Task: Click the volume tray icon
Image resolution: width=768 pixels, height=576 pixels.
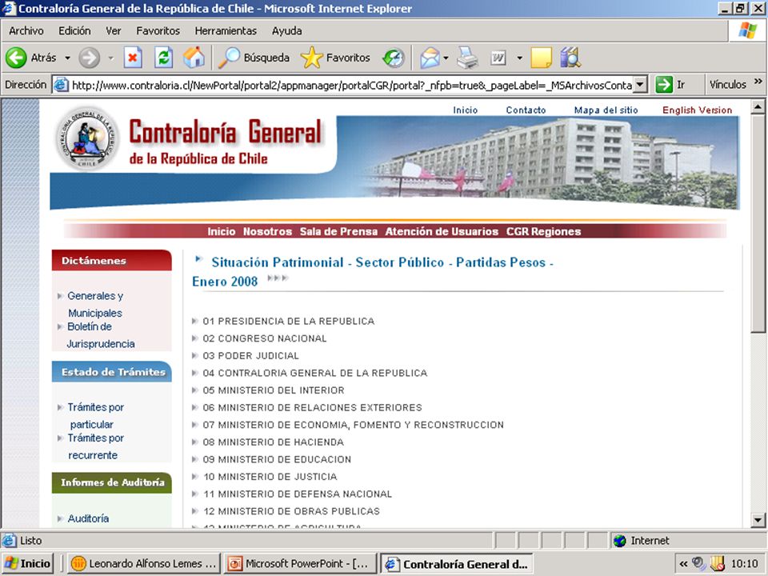Action: (x=698, y=564)
